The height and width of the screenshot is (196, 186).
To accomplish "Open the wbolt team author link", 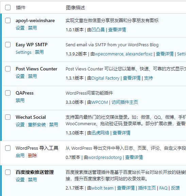I will point(102,188).
